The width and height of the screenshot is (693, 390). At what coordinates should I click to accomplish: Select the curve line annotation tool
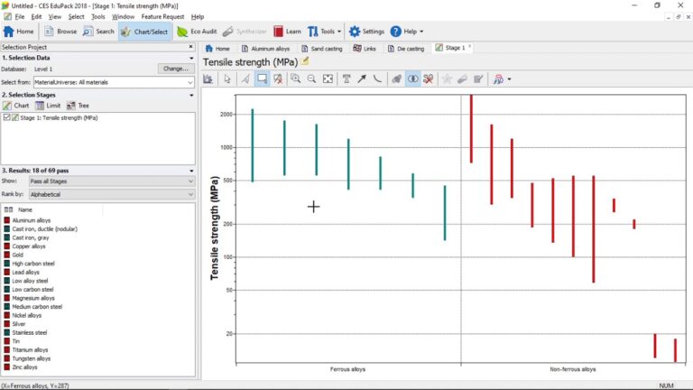377,79
